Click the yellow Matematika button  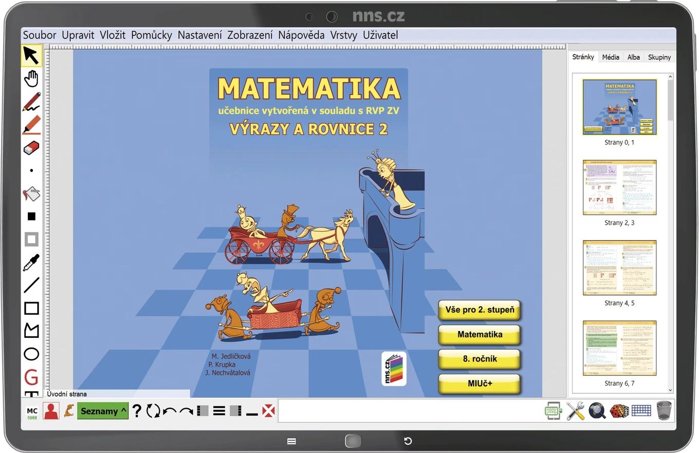(x=480, y=334)
